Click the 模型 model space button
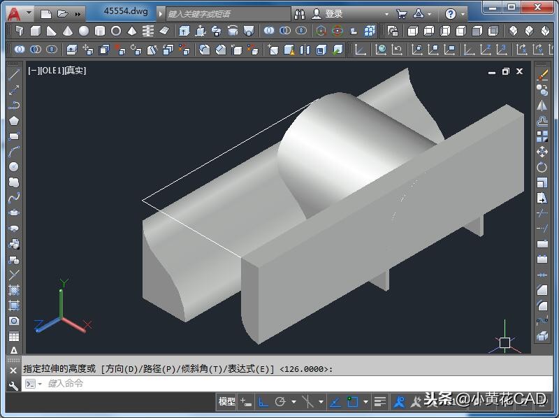559x418 pixels. pyautogui.click(x=227, y=402)
